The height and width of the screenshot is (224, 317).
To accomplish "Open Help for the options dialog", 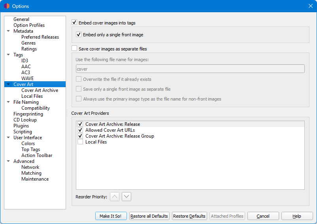I will click(x=297, y=216).
